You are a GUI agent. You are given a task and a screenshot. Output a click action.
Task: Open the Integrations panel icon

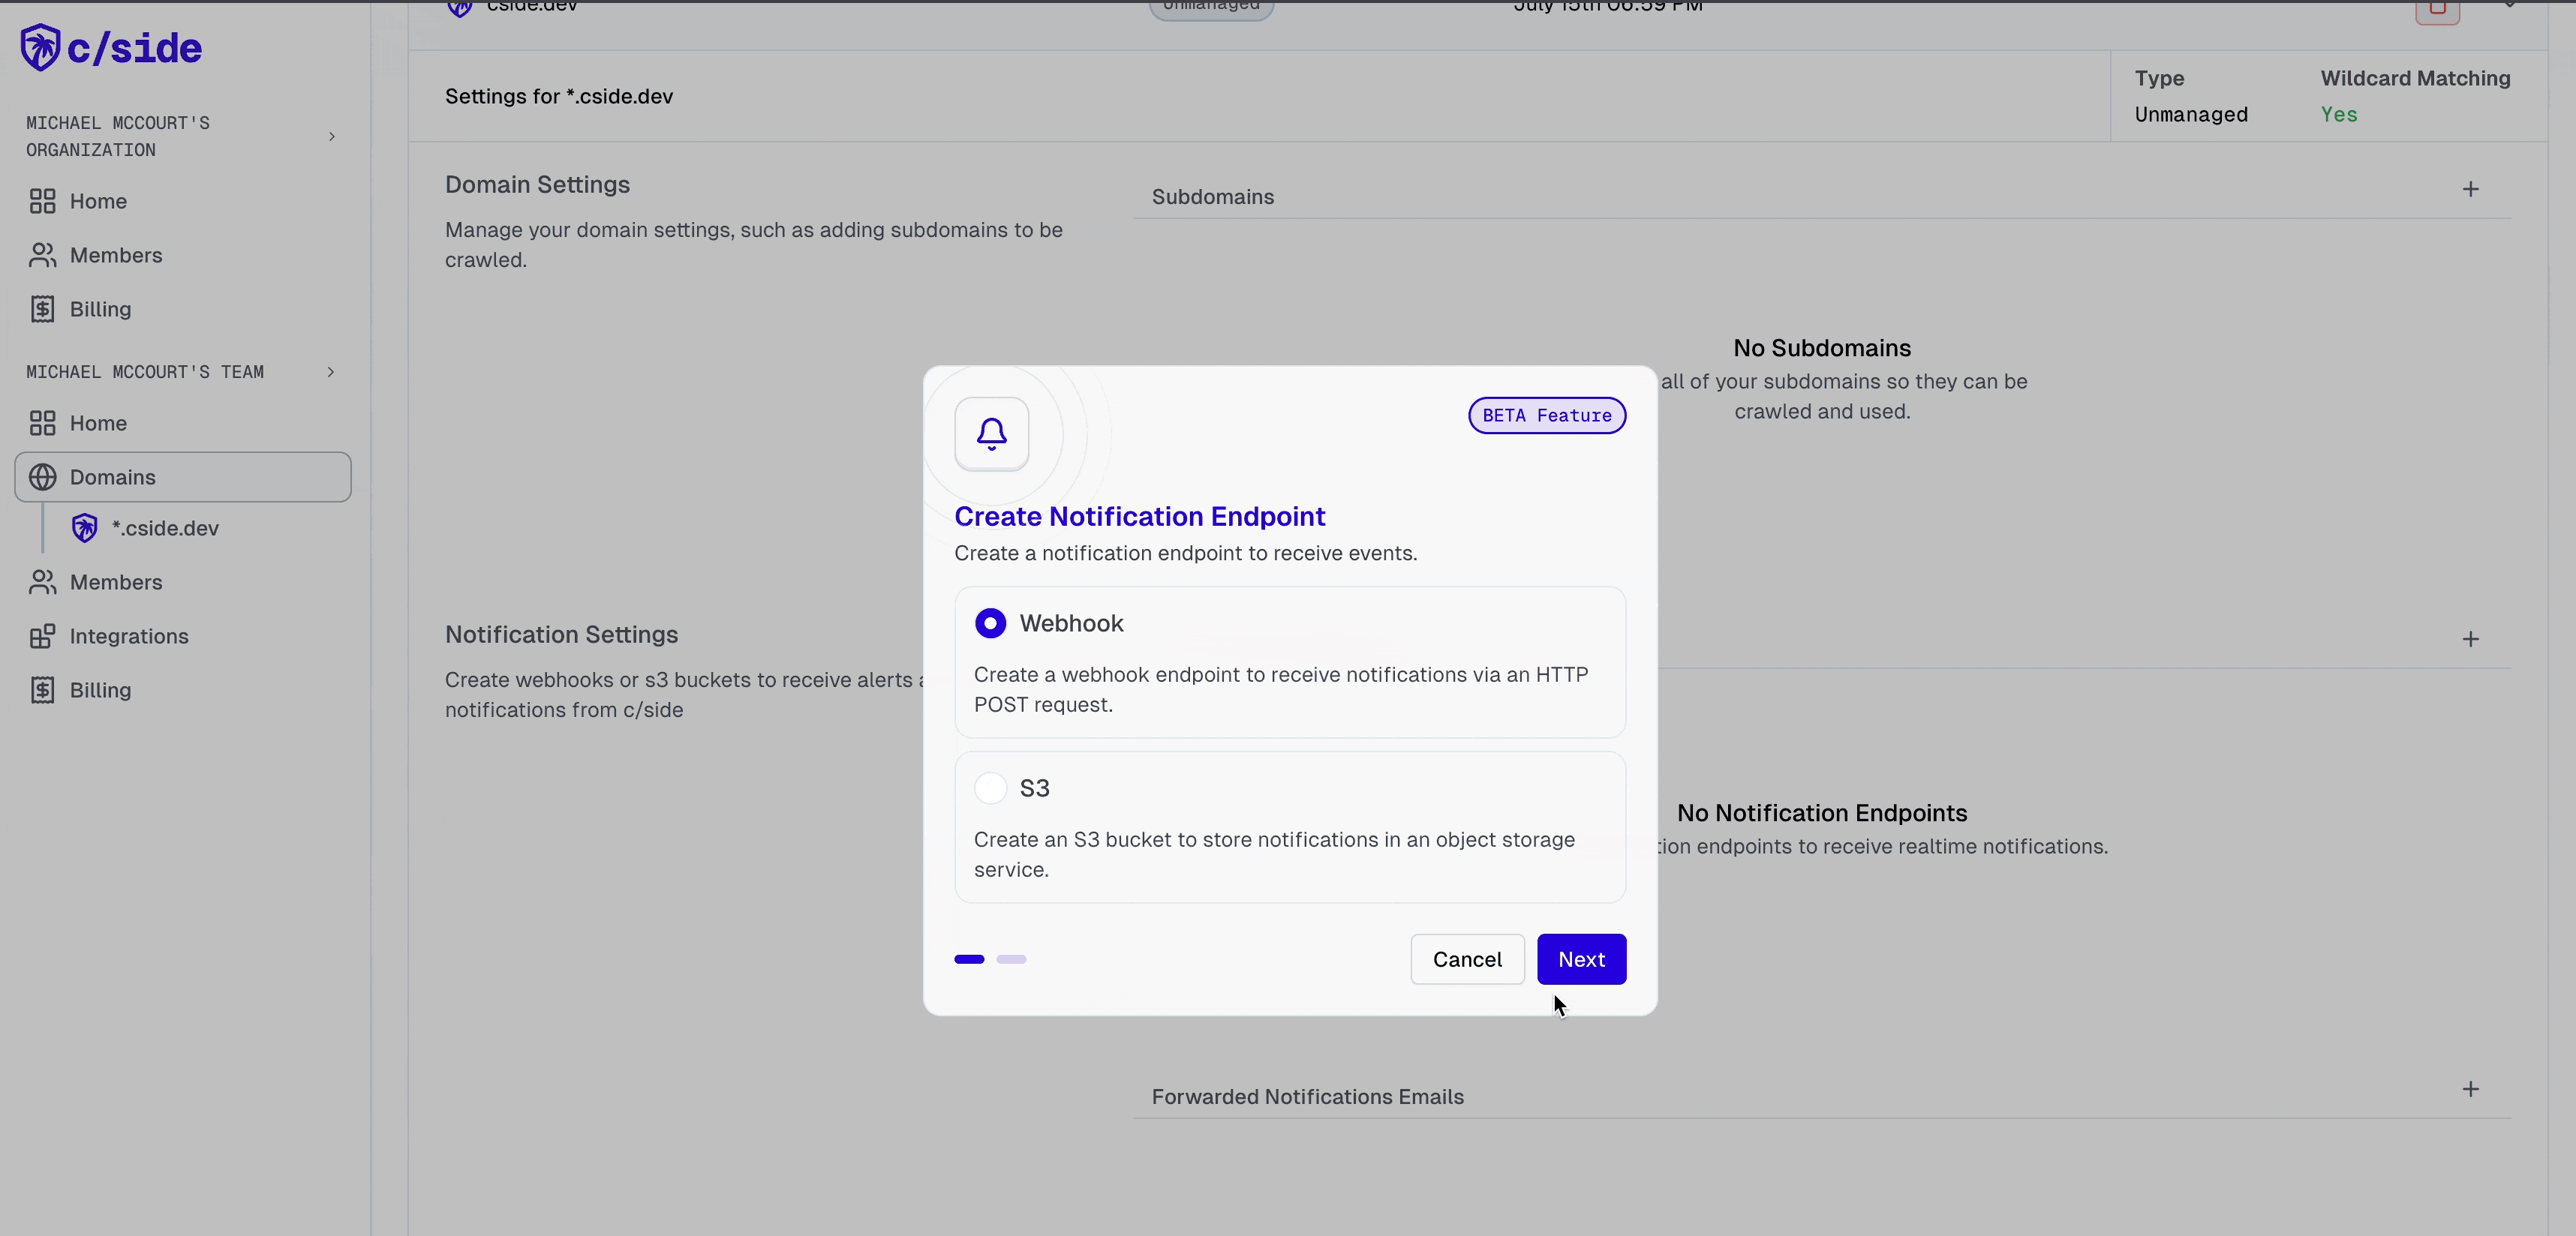tap(42, 637)
